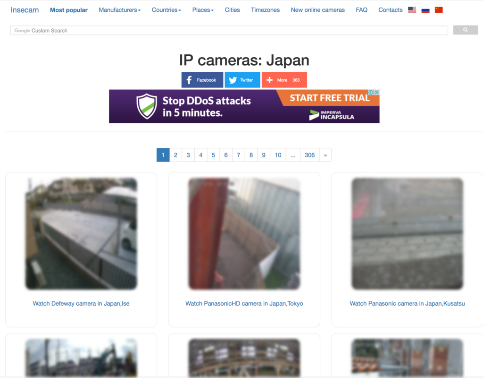Image resolution: width=483 pixels, height=378 pixels.
Task: Click Watch Panasonic camera in Japan,Kusatsu link
Action: pos(407,304)
